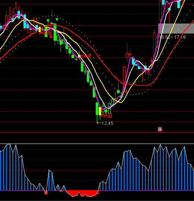This screenshot has width=194, height=201.
Task: Select the leftmost green downward triangle marker
Action: tap(48, 21)
